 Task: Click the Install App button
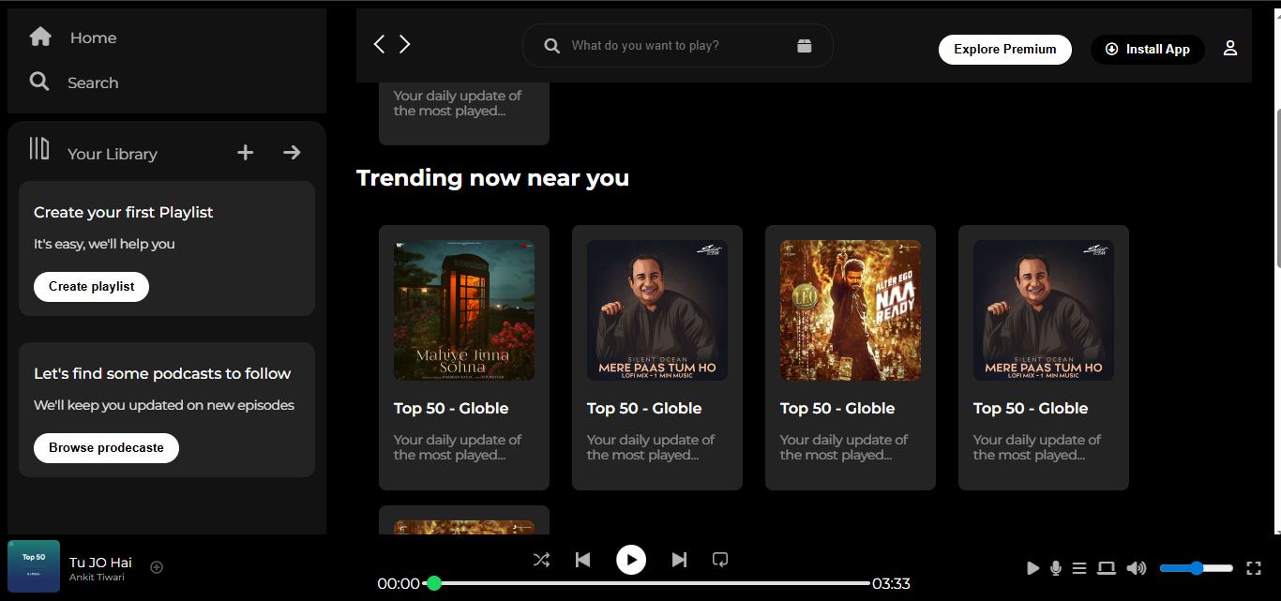[x=1148, y=50]
